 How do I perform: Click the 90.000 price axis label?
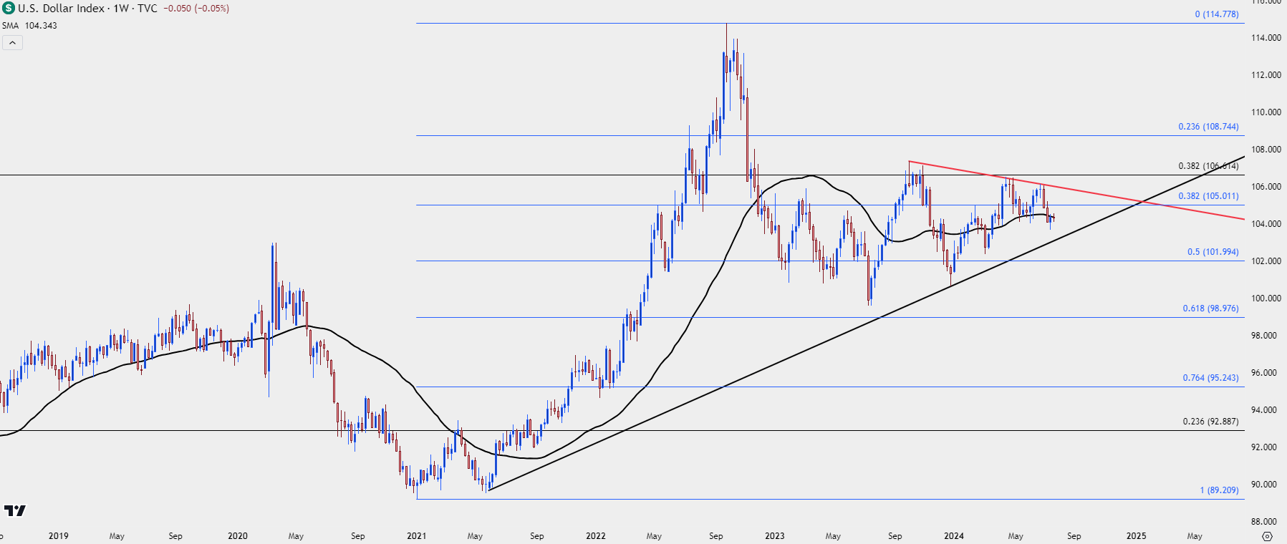point(1266,485)
